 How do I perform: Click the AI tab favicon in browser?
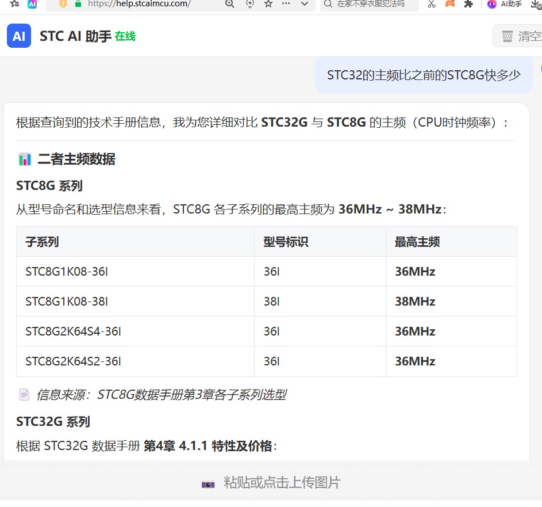pos(32,4)
